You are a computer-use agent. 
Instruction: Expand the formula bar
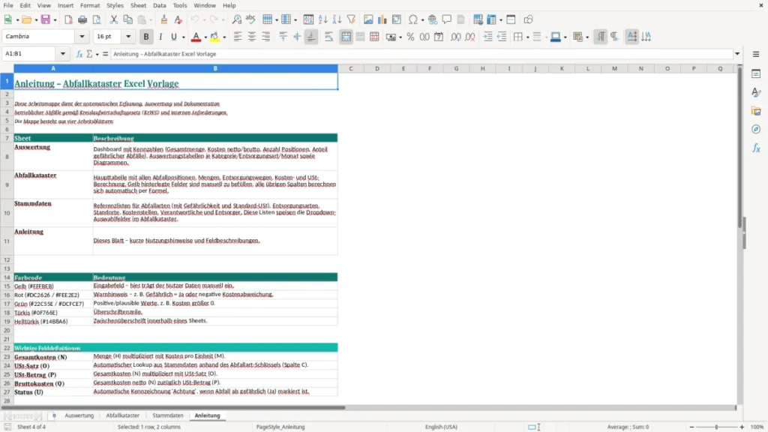[737, 54]
